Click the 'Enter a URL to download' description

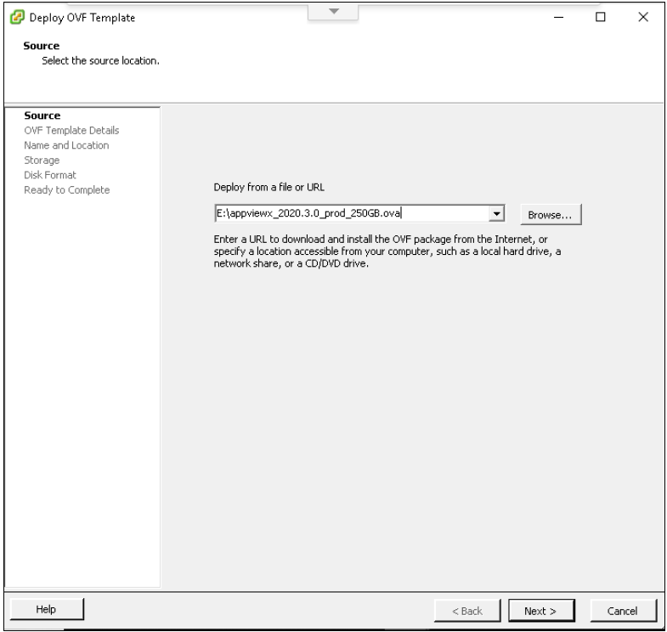(x=387, y=251)
